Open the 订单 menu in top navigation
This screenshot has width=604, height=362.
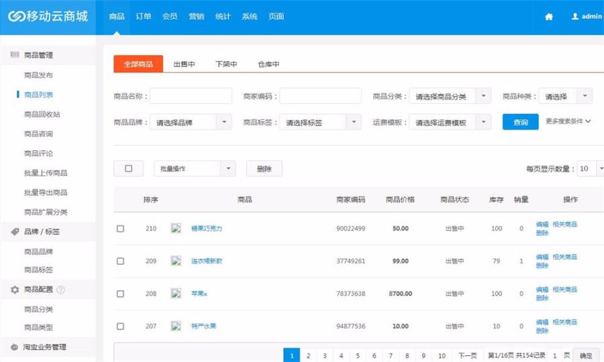(x=143, y=17)
